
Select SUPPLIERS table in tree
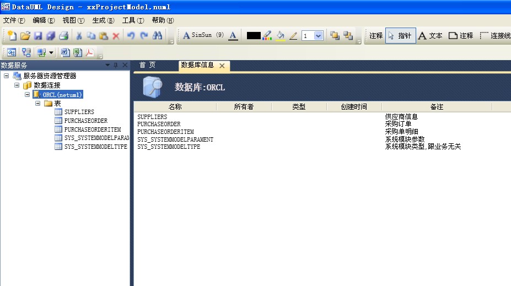(x=79, y=112)
